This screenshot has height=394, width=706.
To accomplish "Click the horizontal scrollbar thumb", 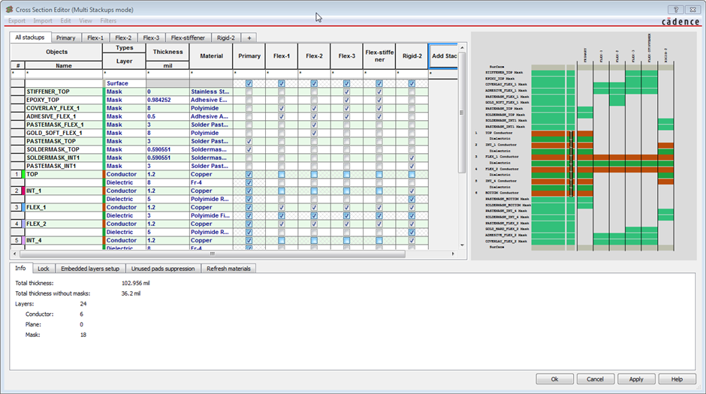I will [x=212, y=254].
